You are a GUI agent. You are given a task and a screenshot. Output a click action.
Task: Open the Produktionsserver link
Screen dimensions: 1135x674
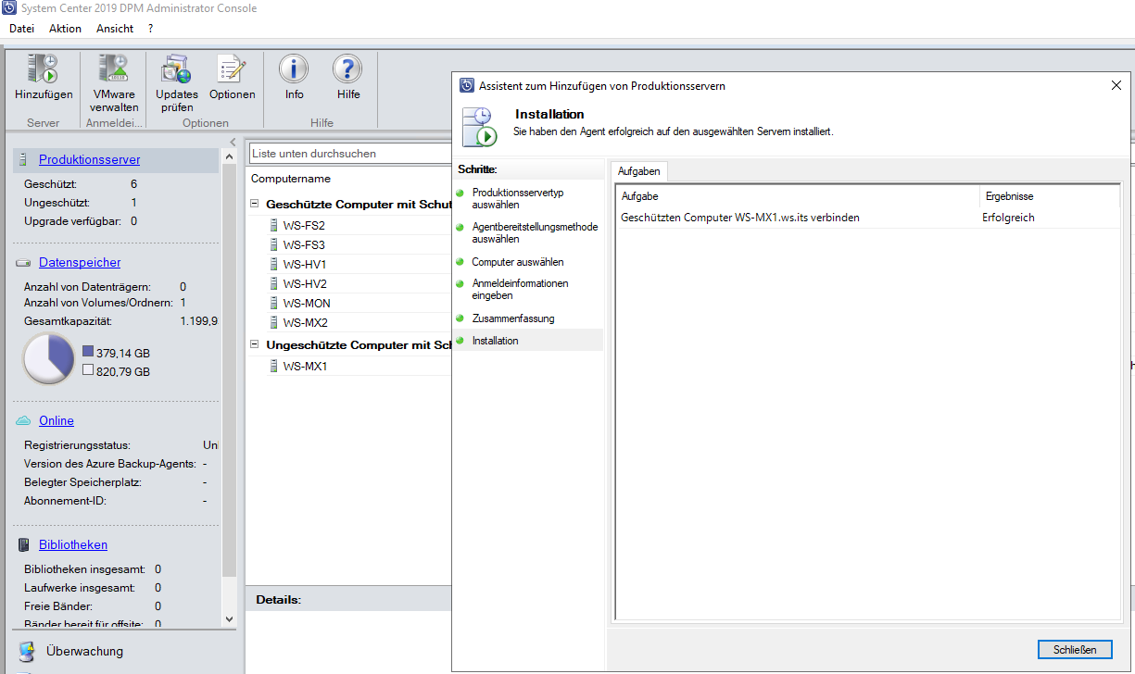click(x=90, y=160)
